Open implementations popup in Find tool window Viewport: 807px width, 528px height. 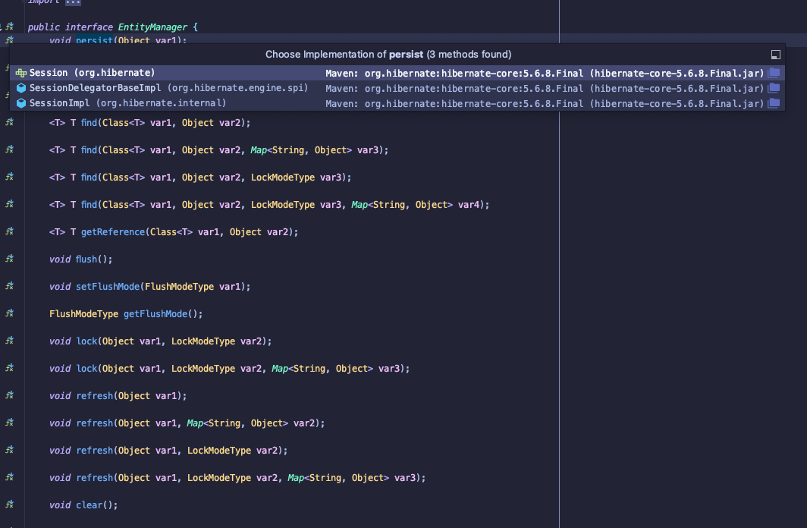776,55
